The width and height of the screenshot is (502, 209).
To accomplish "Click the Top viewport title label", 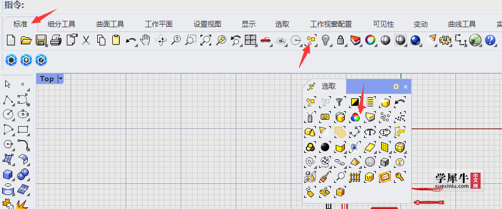I will [x=47, y=79].
